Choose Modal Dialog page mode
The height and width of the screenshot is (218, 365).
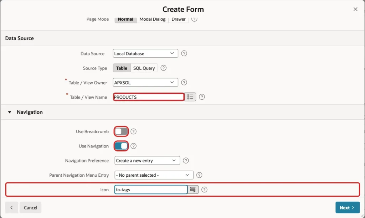153,19
